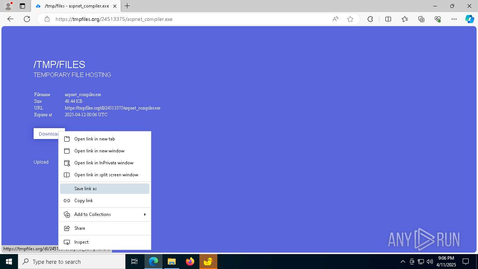
Task: Click the address bar URL
Action: coord(114,19)
